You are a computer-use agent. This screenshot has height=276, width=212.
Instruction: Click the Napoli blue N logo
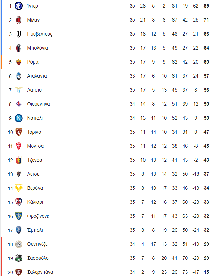[19, 118]
